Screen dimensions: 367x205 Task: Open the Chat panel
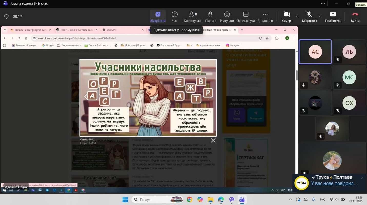click(175, 17)
